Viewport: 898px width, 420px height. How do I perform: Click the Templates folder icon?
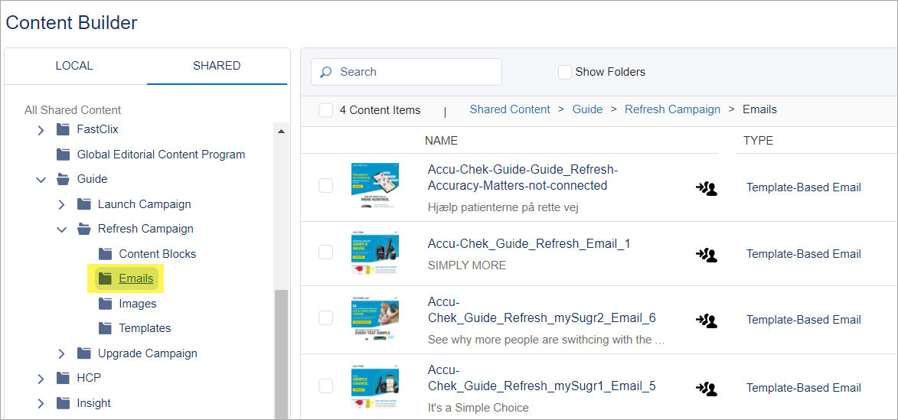105,328
